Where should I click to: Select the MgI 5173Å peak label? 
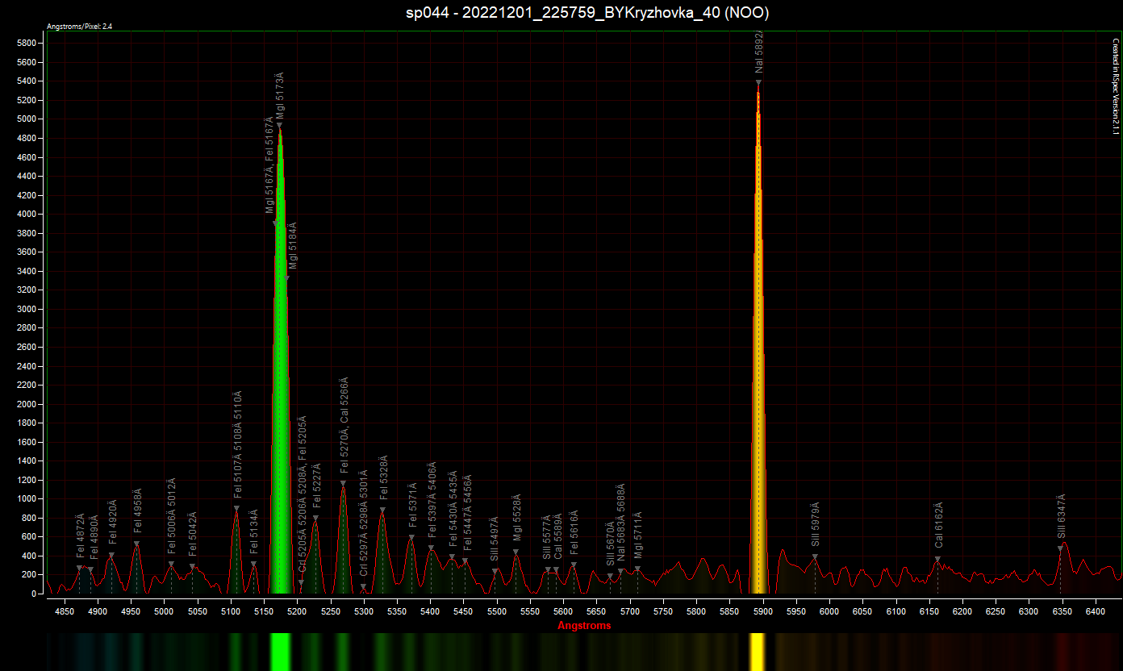point(280,95)
